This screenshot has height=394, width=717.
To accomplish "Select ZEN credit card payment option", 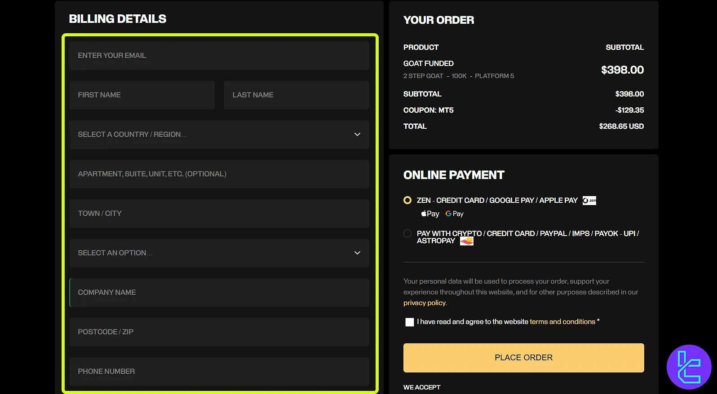I will coord(407,201).
